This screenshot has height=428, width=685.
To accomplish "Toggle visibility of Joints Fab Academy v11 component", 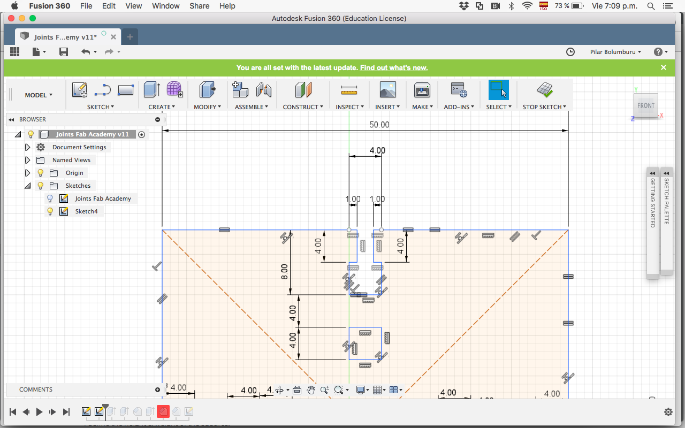I will [x=31, y=134].
